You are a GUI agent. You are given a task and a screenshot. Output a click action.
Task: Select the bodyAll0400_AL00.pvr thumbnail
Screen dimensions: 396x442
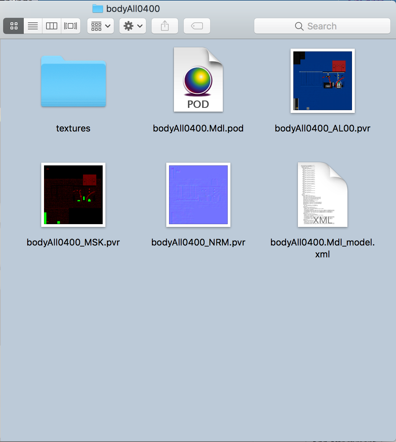click(323, 81)
